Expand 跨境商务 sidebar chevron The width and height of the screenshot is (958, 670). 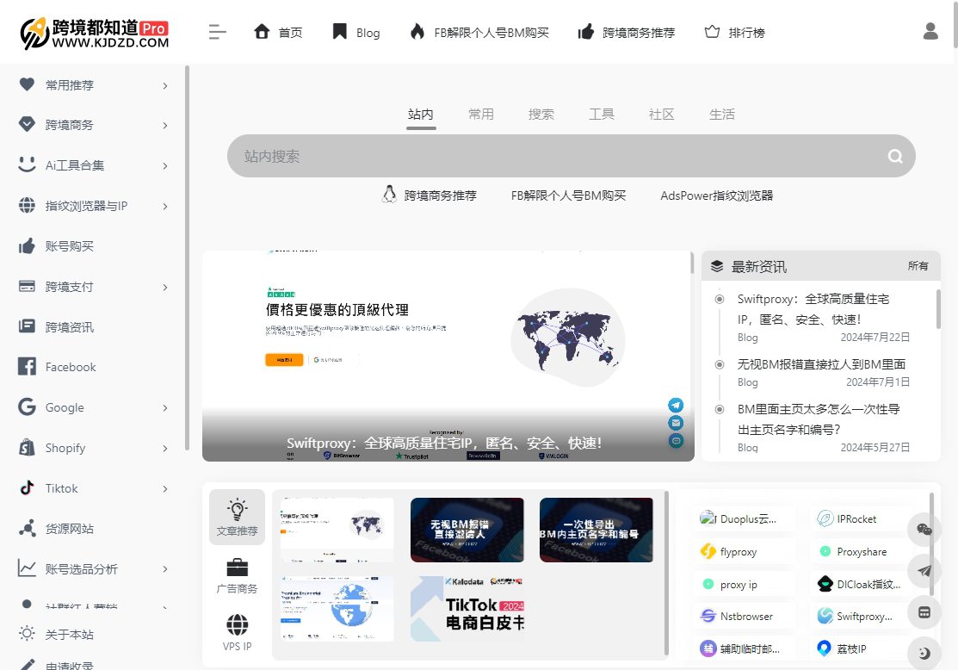coord(165,126)
